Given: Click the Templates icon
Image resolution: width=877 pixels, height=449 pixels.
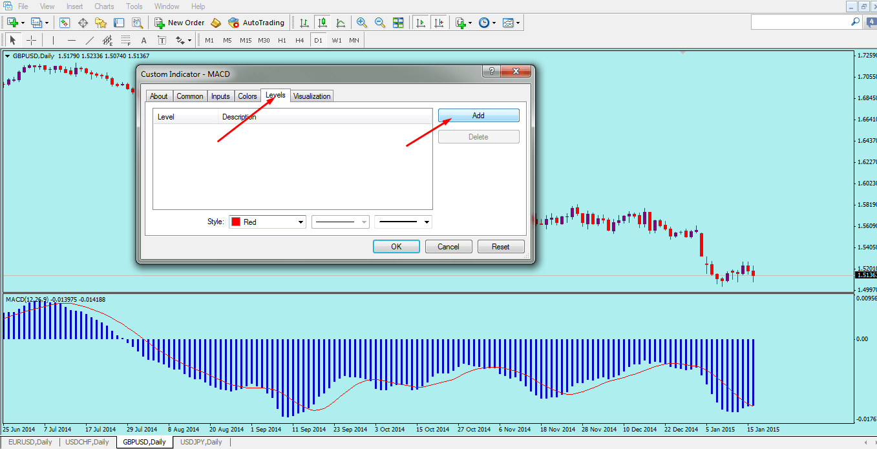Looking at the screenshot, I should [508, 23].
